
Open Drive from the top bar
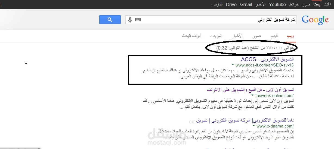(x=231, y=4)
